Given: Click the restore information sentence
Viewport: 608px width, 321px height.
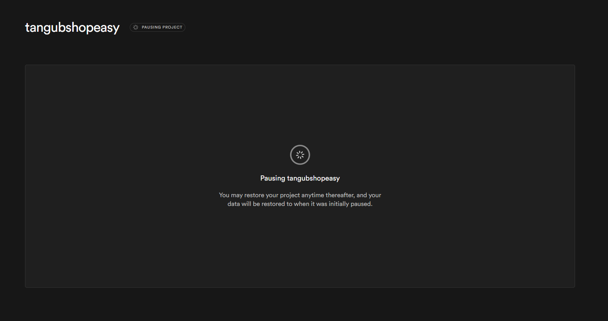Looking at the screenshot, I should pos(300,199).
